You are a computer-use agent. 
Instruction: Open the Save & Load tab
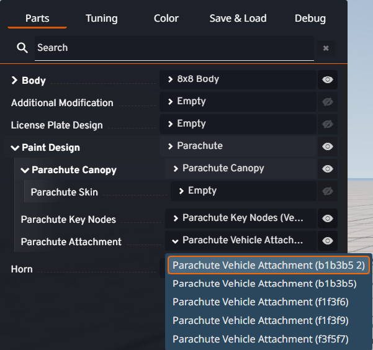238,18
